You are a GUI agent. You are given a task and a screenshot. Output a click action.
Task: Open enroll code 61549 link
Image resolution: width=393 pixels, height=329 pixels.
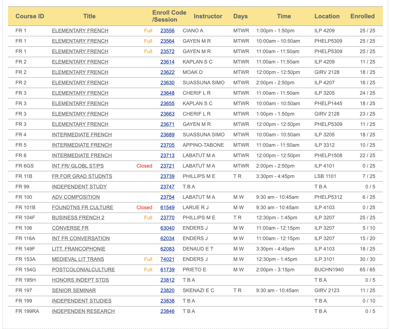[167, 208]
